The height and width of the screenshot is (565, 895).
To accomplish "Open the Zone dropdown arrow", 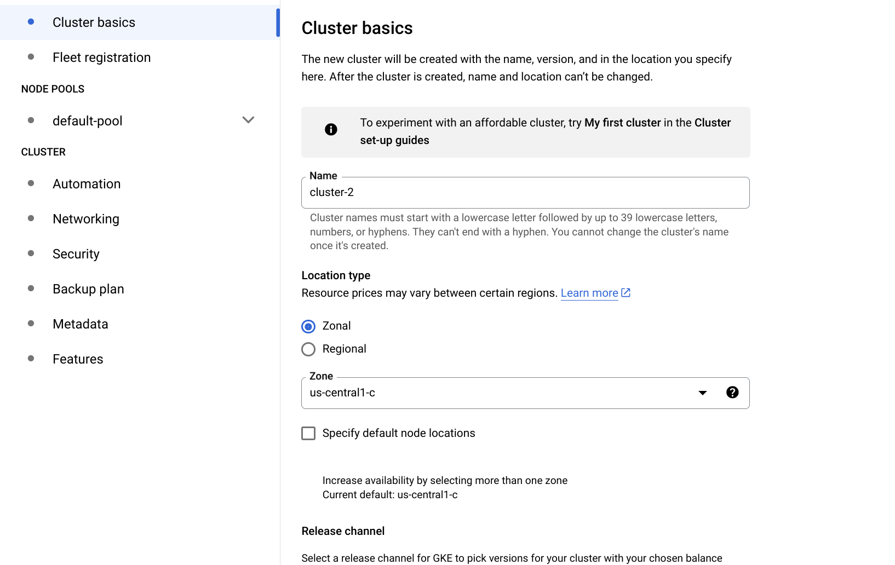I will pos(702,393).
